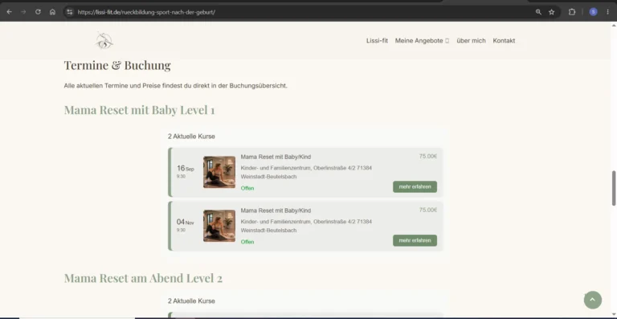The image size is (617, 319).
Task: Open the browser home page icon
Action: pyautogui.click(x=52, y=12)
